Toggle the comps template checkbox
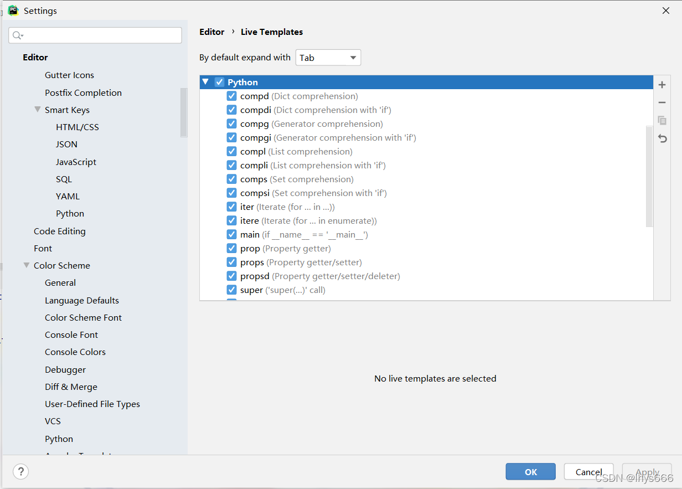 (x=232, y=179)
